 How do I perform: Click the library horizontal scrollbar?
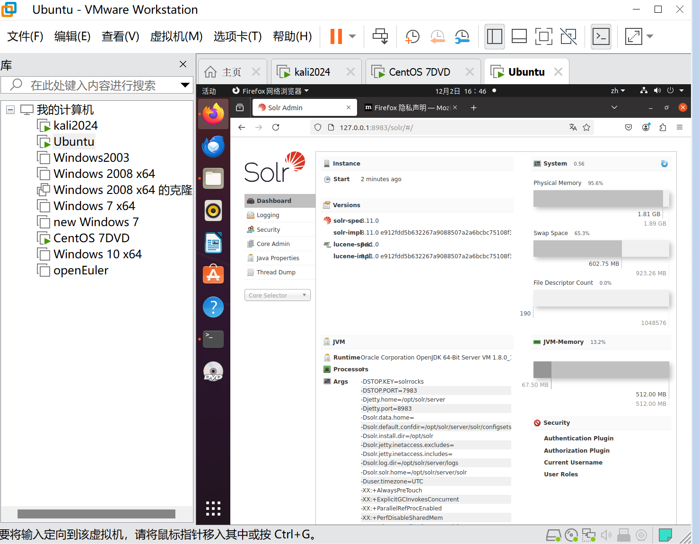pyautogui.click(x=96, y=514)
